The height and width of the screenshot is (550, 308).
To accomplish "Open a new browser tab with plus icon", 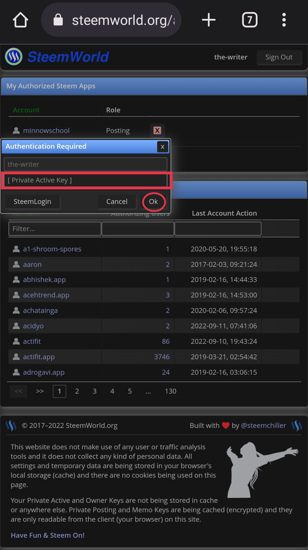I will coord(209,20).
